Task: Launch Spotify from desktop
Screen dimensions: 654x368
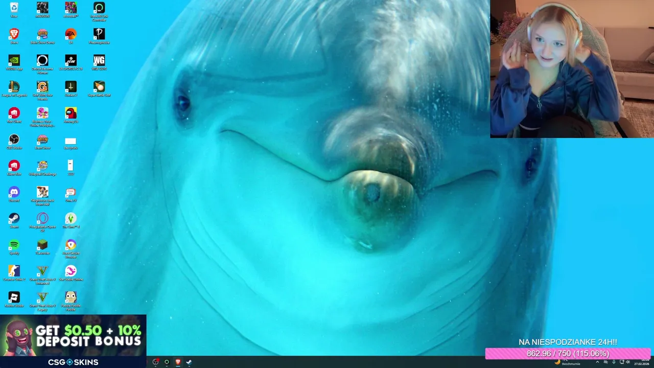Action: coord(14,247)
